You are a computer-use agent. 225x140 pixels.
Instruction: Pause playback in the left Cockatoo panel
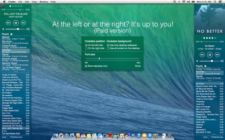coord(16,23)
